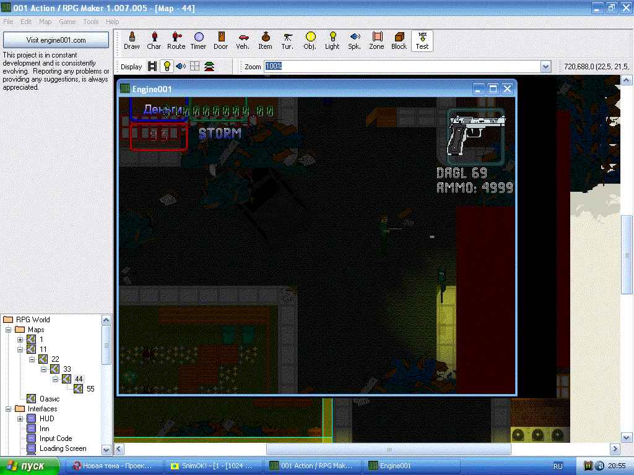This screenshot has width=634, height=475.
Task: Click the horizontal map scrollbar thumb
Action: pos(389,449)
